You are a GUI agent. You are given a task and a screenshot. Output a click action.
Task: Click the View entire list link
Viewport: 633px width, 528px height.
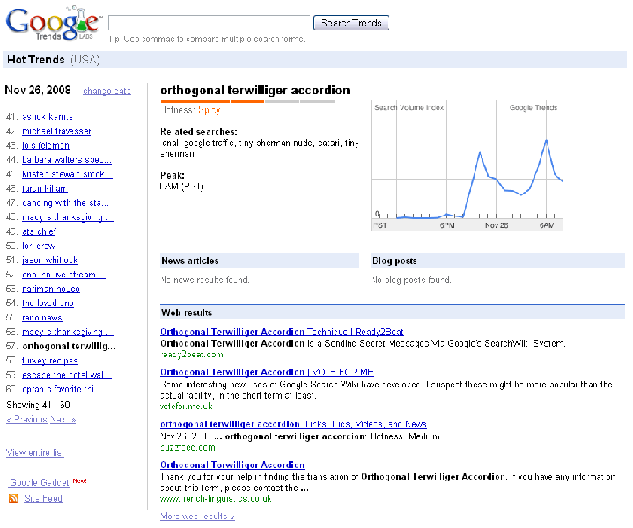(35, 452)
